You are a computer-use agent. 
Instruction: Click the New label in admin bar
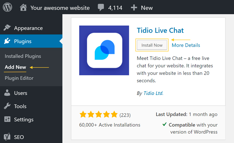pos(147,8)
